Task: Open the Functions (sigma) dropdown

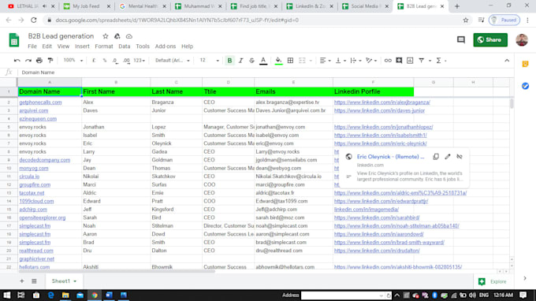Action: (441, 61)
